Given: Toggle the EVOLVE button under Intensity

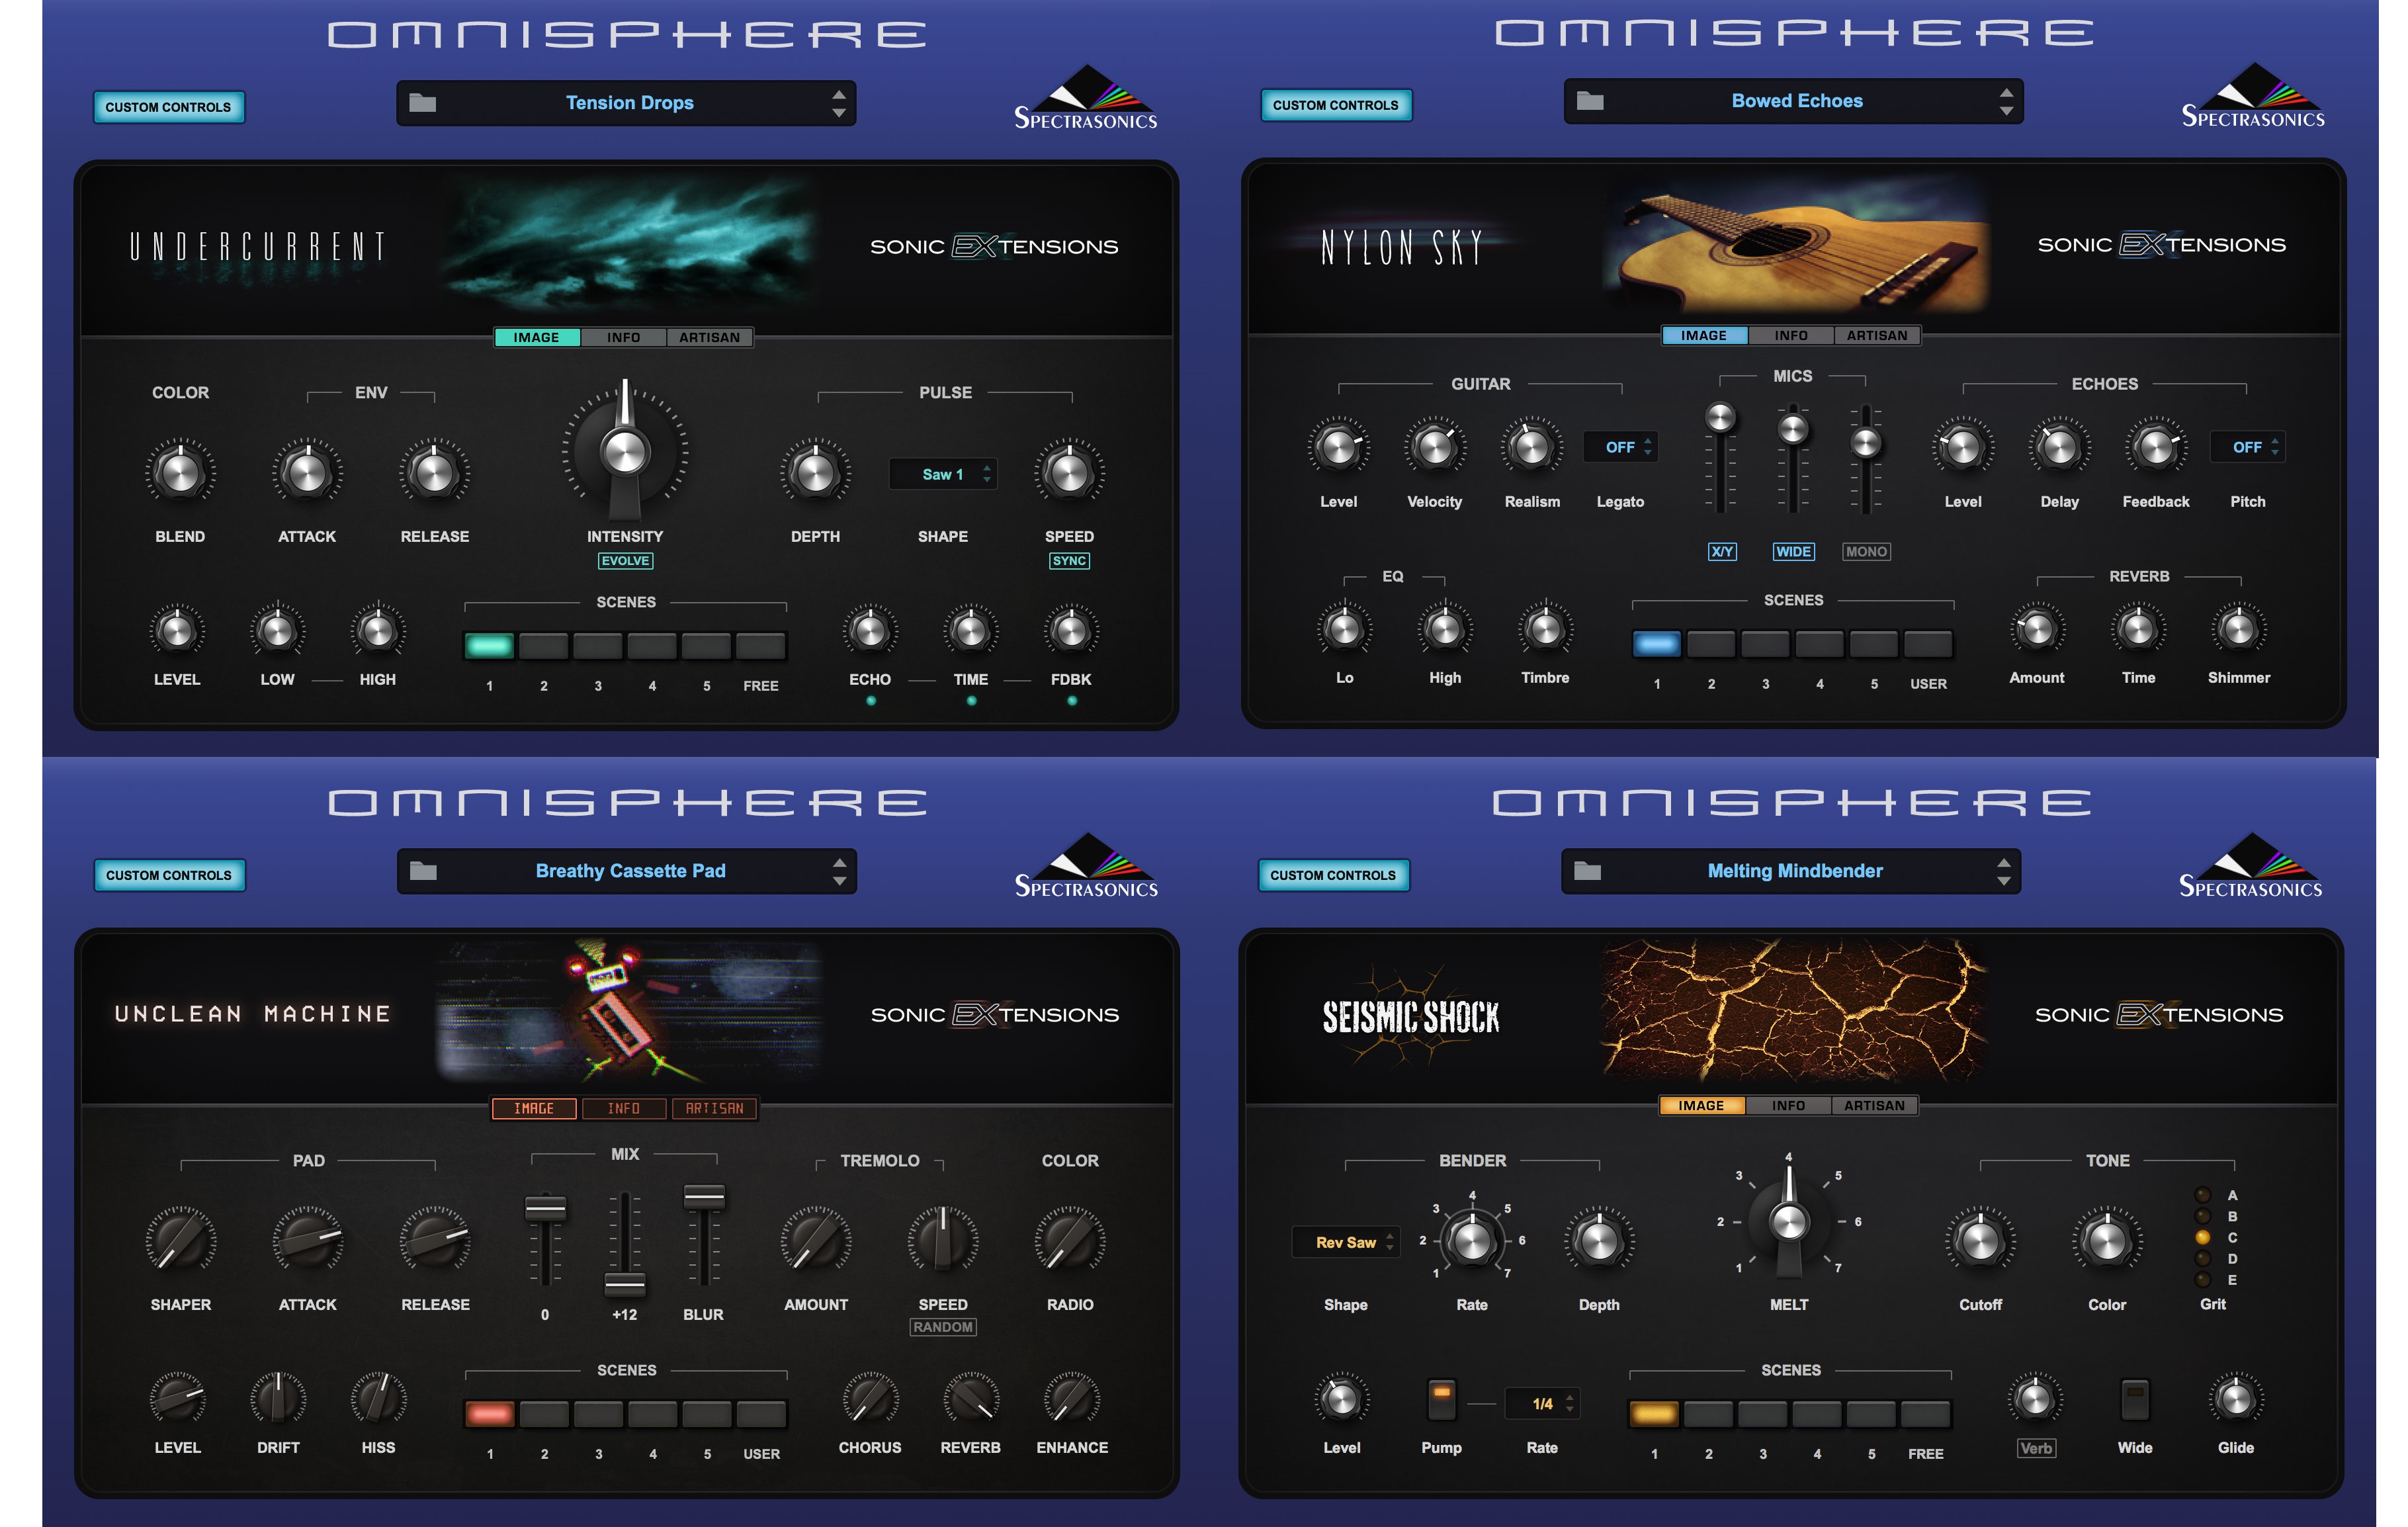Looking at the screenshot, I should pyautogui.click(x=625, y=561).
